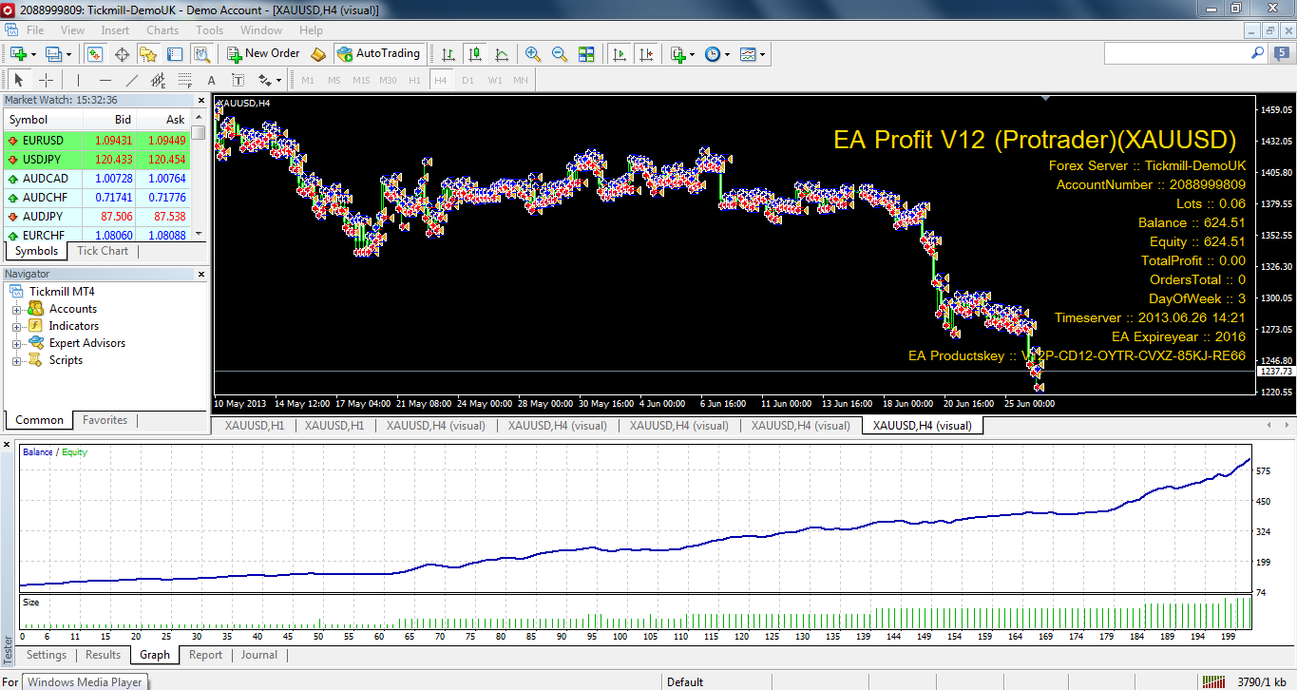Expand the Expert Advisors tree node
Screen dimensions: 1297x690
(16, 343)
